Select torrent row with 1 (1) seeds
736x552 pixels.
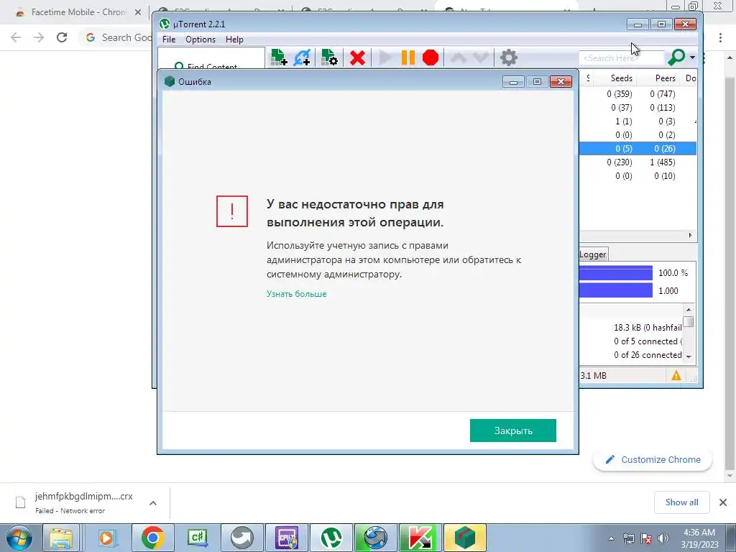638,121
